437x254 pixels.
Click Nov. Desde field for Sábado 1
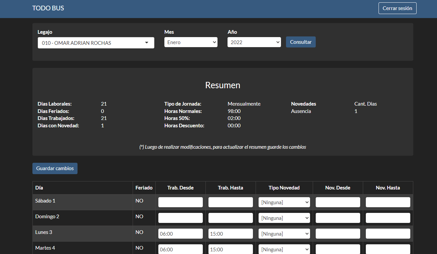click(338, 202)
